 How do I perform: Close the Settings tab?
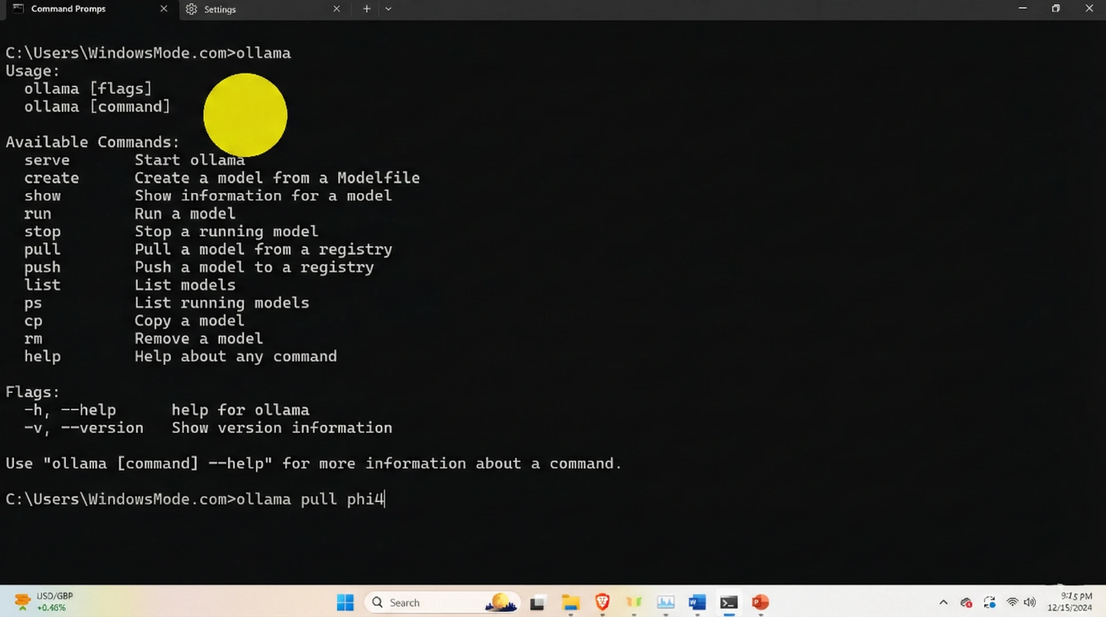336,9
